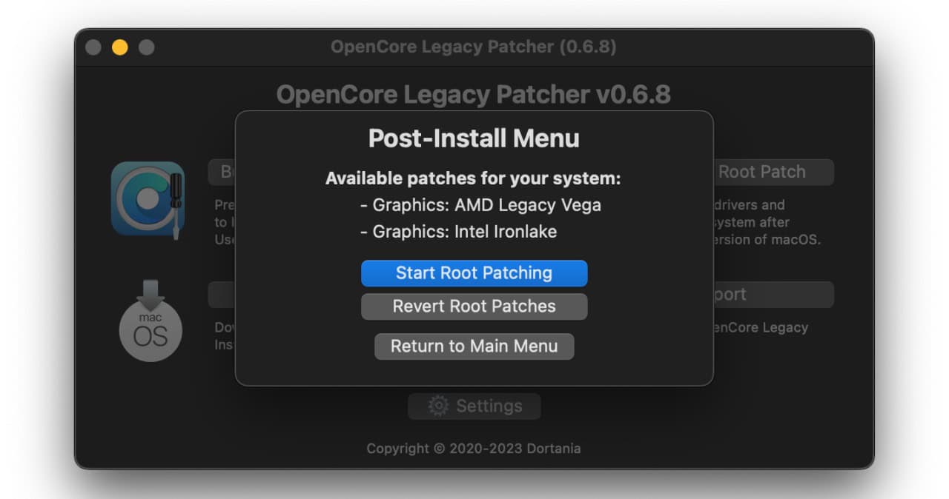The width and height of the screenshot is (949, 499).
Task: Click the Available patches for your system label
Action: click(x=473, y=178)
